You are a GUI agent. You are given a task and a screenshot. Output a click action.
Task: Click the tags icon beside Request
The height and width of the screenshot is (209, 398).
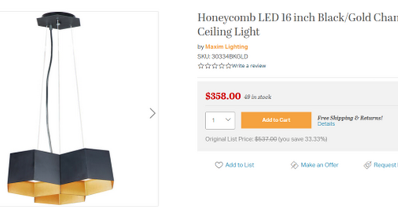(367, 165)
